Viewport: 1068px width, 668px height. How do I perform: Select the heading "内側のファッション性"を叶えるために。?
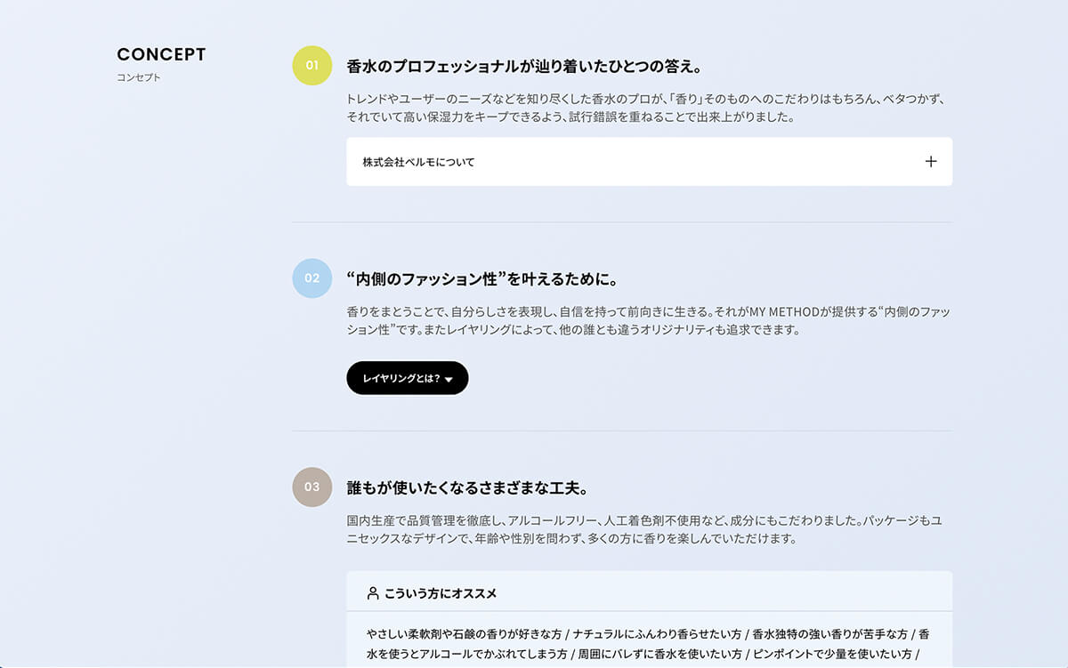(481, 279)
